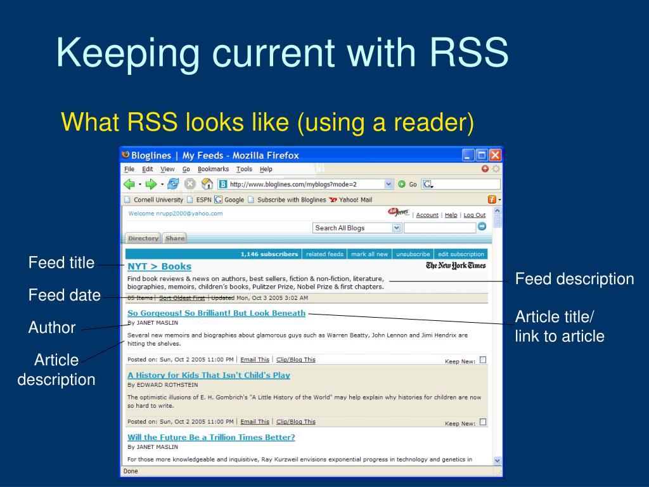Open the Bookmarks menu
This screenshot has height=487, width=649.
point(213,169)
